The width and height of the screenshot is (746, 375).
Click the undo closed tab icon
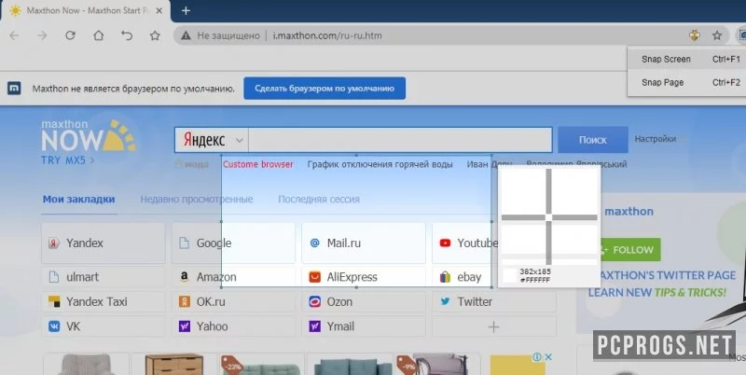127,35
